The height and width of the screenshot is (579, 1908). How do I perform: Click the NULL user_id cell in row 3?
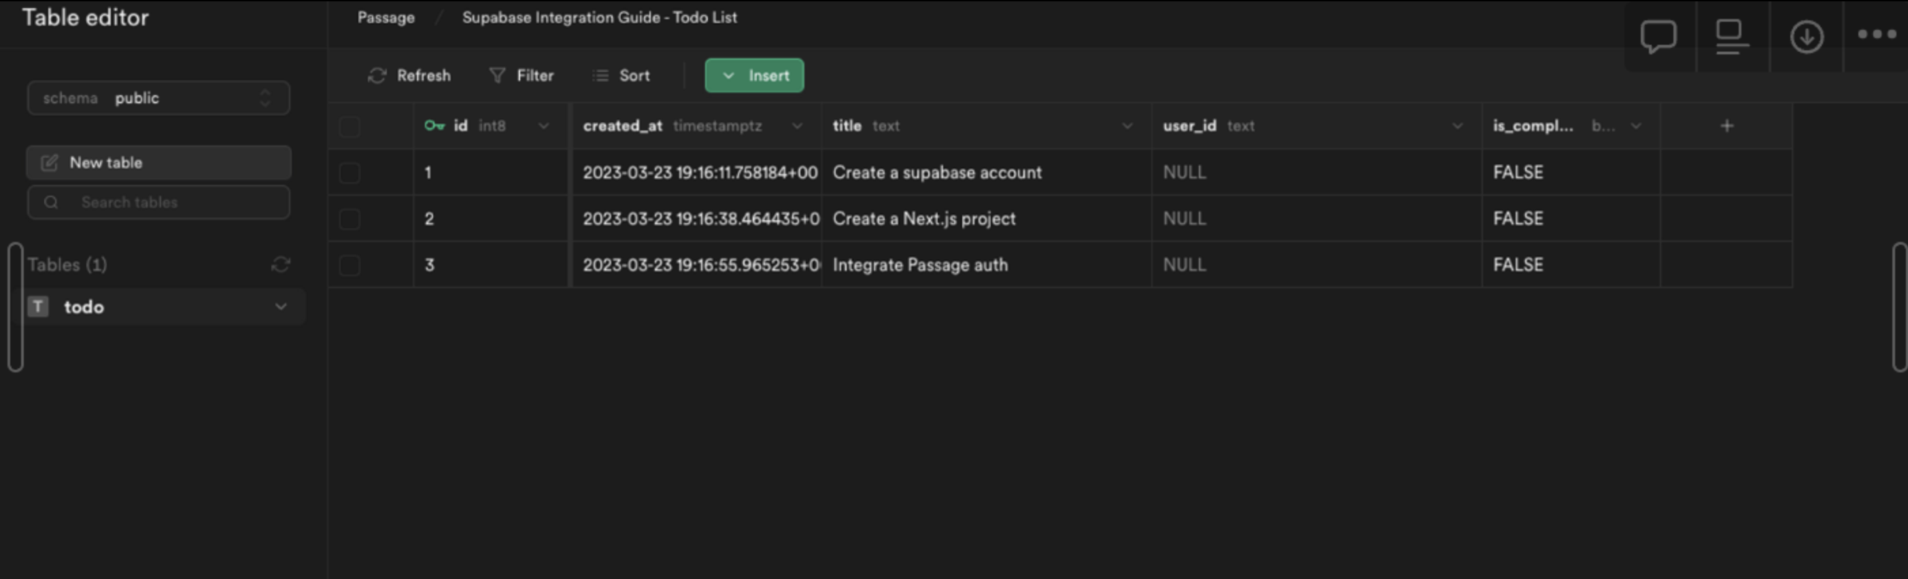[x=1317, y=265]
